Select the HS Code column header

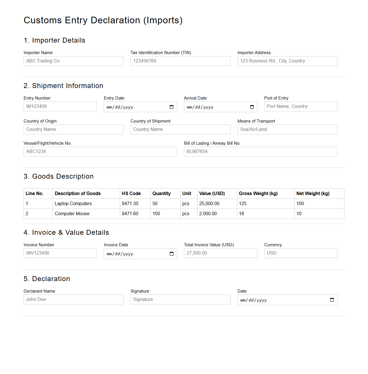[130, 193]
